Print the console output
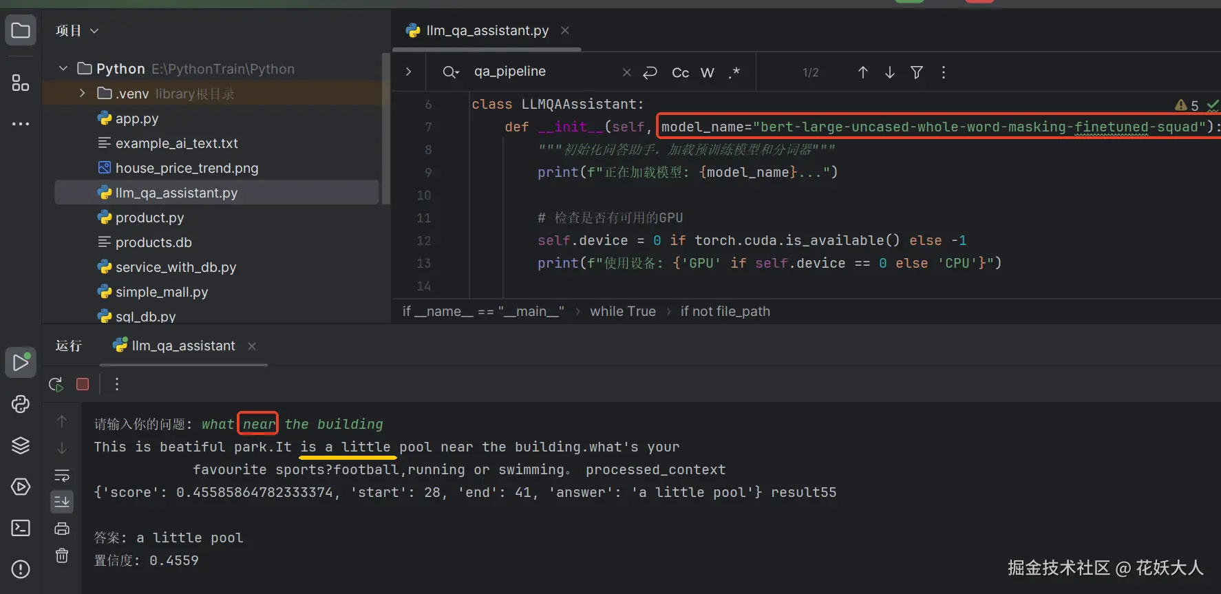This screenshot has width=1221, height=594. 62,529
